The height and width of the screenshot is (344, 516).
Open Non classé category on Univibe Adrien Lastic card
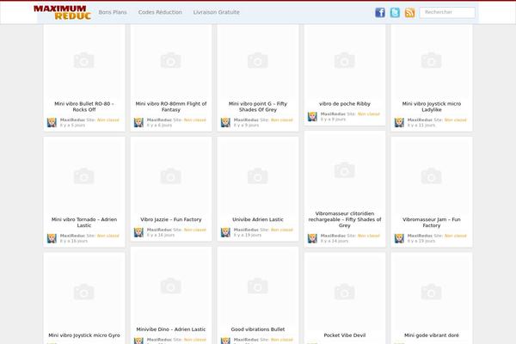point(282,230)
